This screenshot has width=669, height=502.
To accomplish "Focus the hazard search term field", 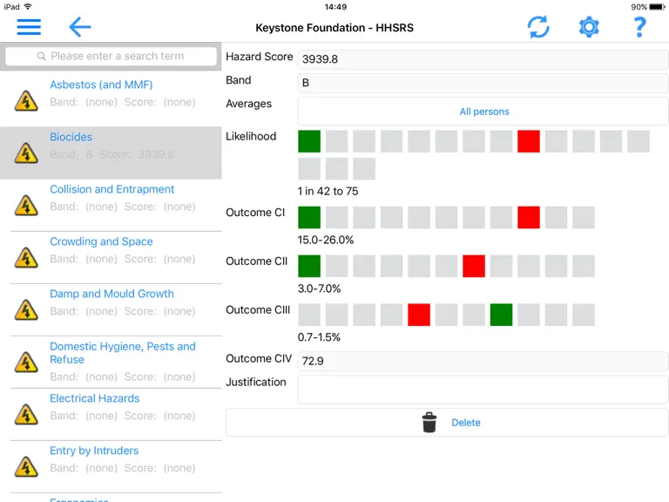I will 111,56.
